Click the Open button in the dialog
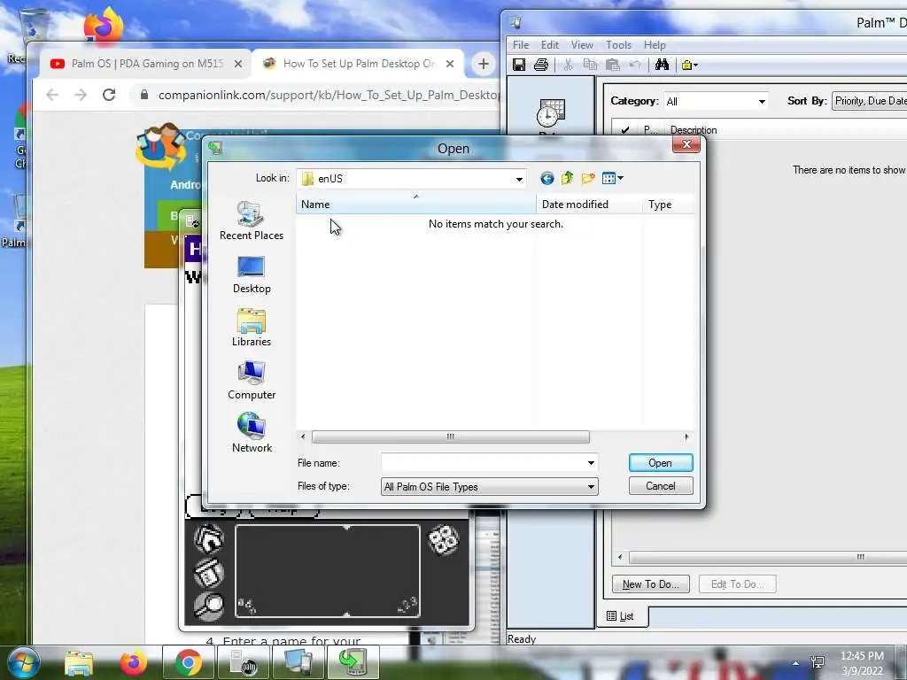907x680 pixels. pyautogui.click(x=660, y=462)
